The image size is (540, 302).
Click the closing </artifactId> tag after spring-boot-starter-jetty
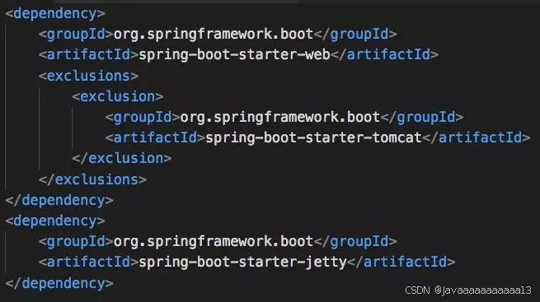[401, 263]
